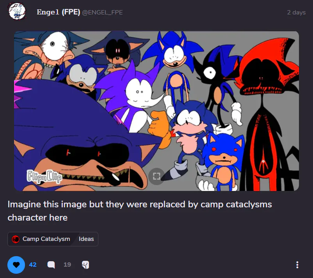This screenshot has height=278, width=313.
Task: View the comment count of 19
Action: (67, 265)
